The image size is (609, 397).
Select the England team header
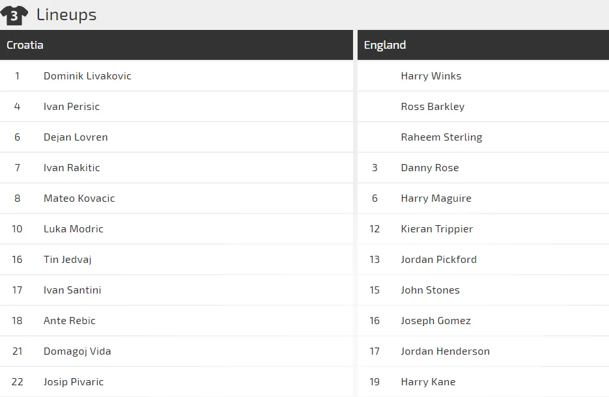pyautogui.click(x=385, y=45)
